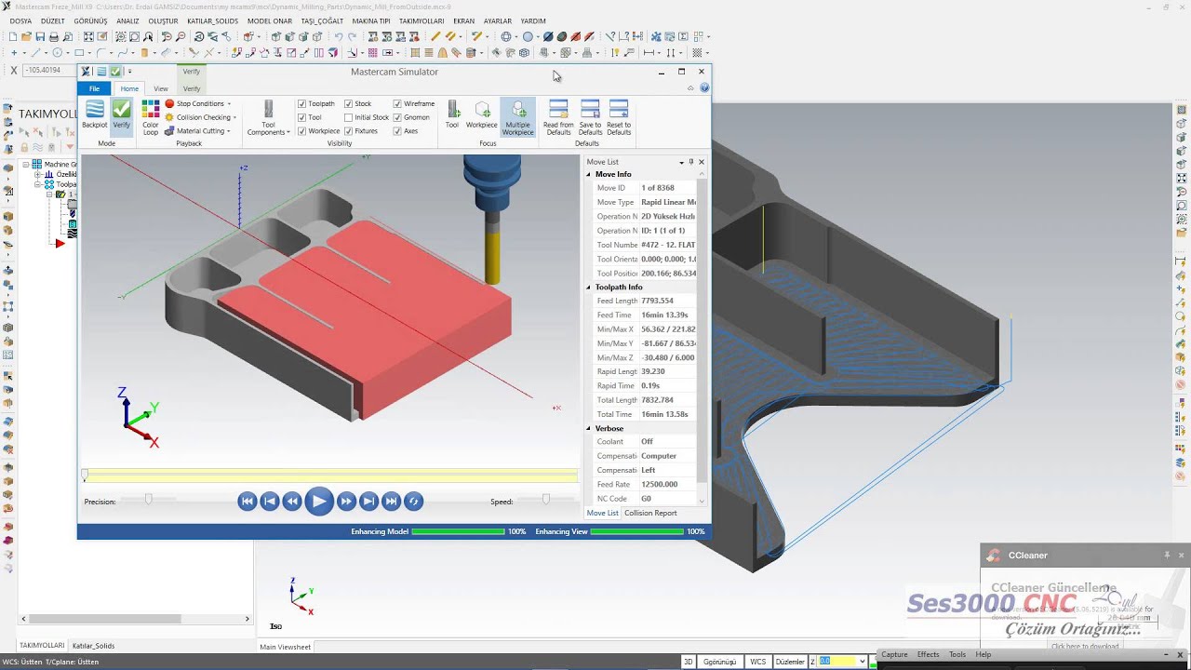The width and height of the screenshot is (1191, 670).
Task: Click the Düzlemler status bar button
Action: (790, 662)
